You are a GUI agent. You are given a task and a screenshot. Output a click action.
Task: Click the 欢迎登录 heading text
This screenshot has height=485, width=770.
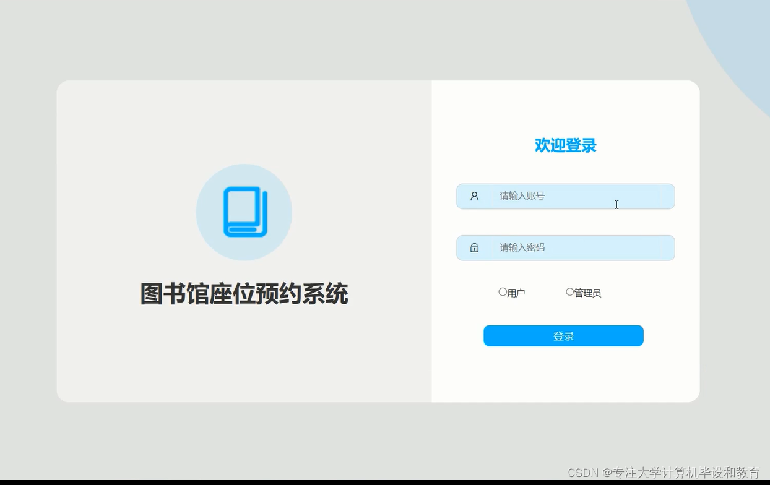click(565, 145)
